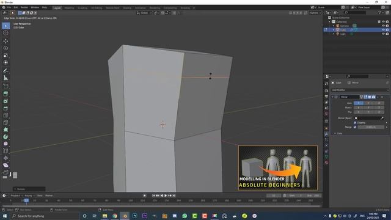Toggle Merge checkbox in Mirror modifier
Viewport: 391px width, 220px height.
(355, 127)
